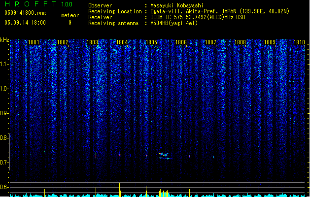Viewport: 310px width, 197px height.
Task: Click the tallest yellow power spike near 1804
Action: tap(120, 190)
